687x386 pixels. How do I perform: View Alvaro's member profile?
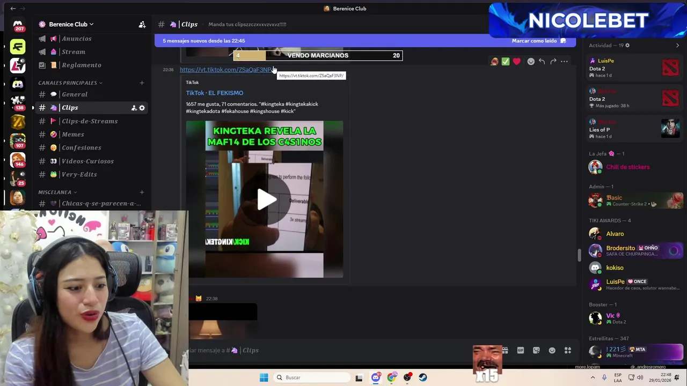pos(635,234)
